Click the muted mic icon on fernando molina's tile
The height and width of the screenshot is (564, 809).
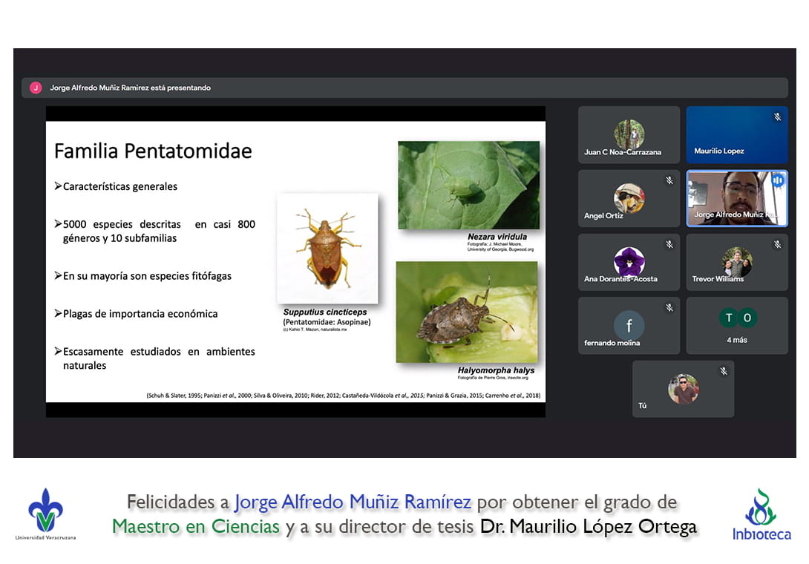669,307
